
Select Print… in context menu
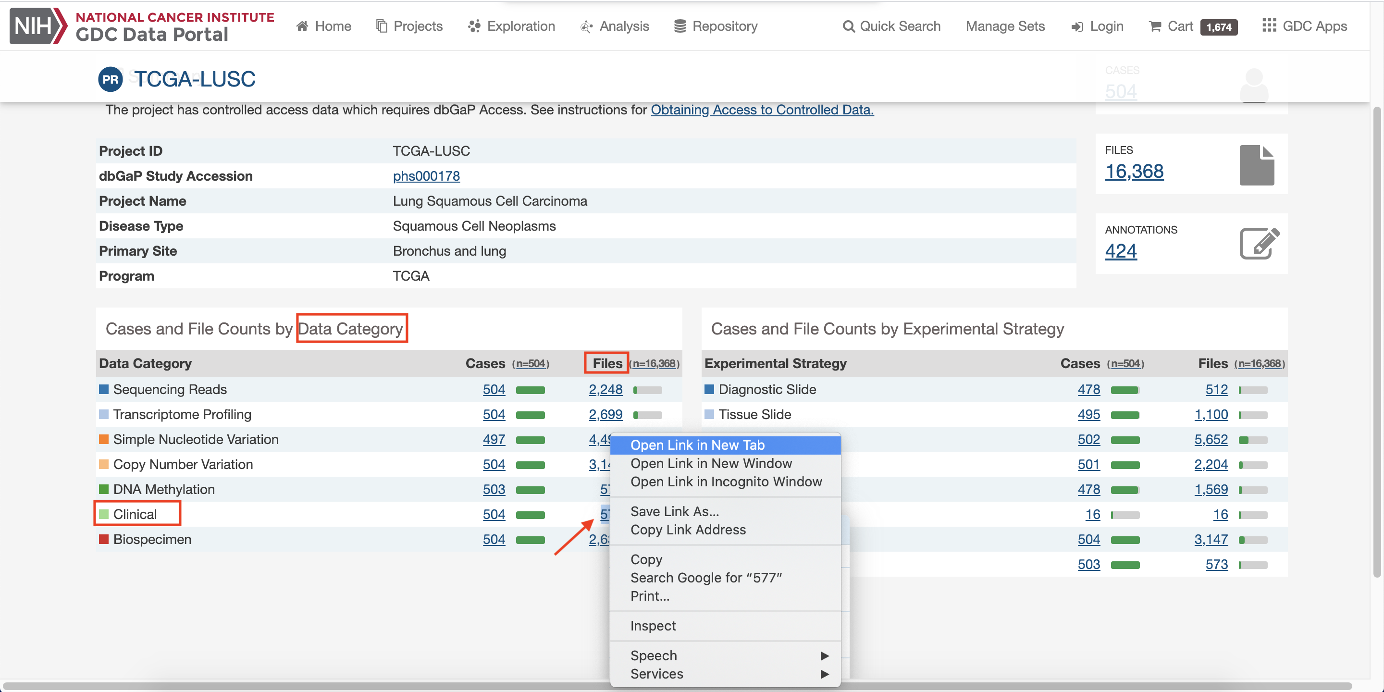pos(725,596)
